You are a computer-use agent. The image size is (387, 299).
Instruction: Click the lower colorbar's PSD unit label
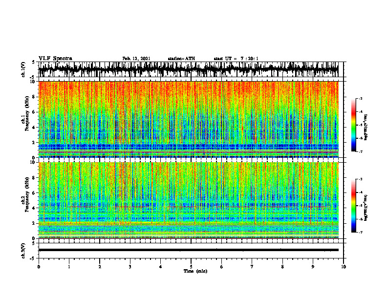click(x=366, y=208)
